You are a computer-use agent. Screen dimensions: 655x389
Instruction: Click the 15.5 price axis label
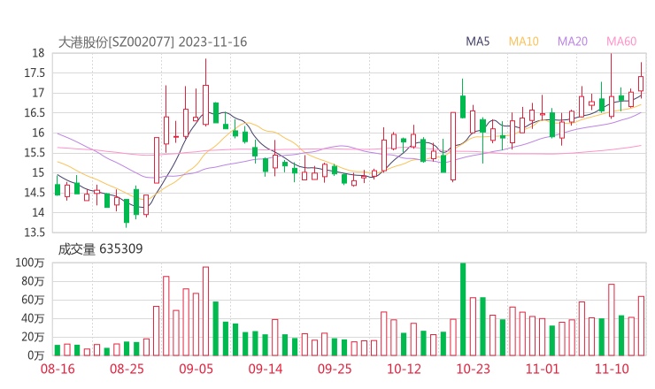[34, 153]
